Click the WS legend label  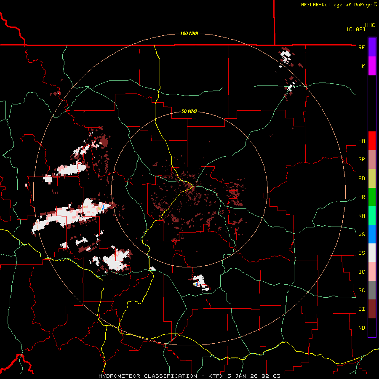point(361,234)
